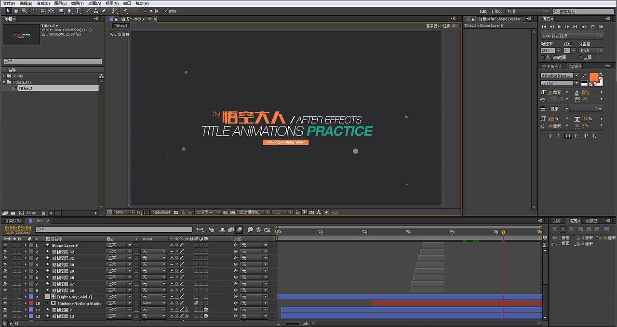The image size is (617, 327).
Task: Switch to the 效果和预设 tab
Action: (x=551, y=66)
